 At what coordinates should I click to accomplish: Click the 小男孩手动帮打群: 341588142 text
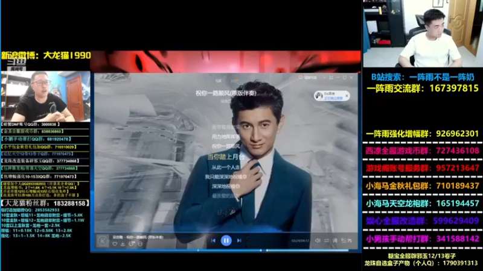click(422, 238)
